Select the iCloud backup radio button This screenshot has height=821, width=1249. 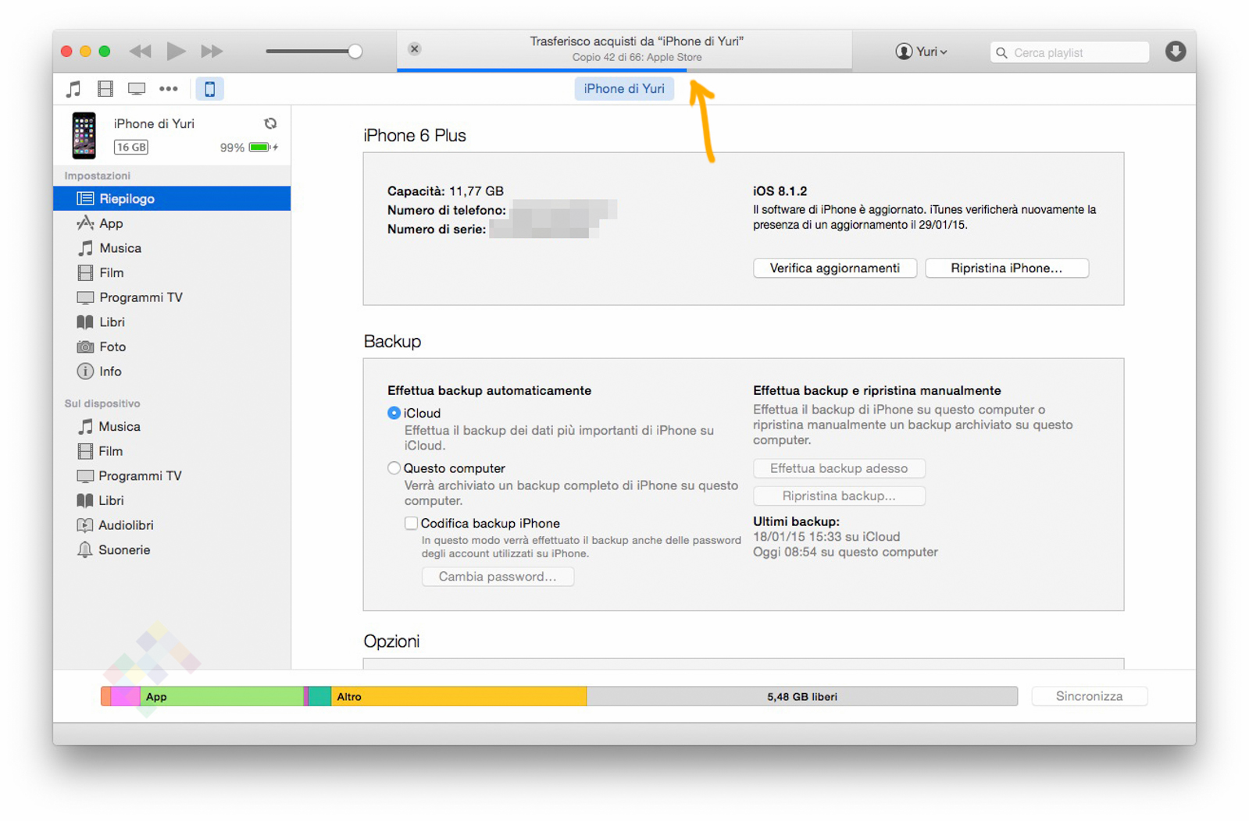[394, 413]
